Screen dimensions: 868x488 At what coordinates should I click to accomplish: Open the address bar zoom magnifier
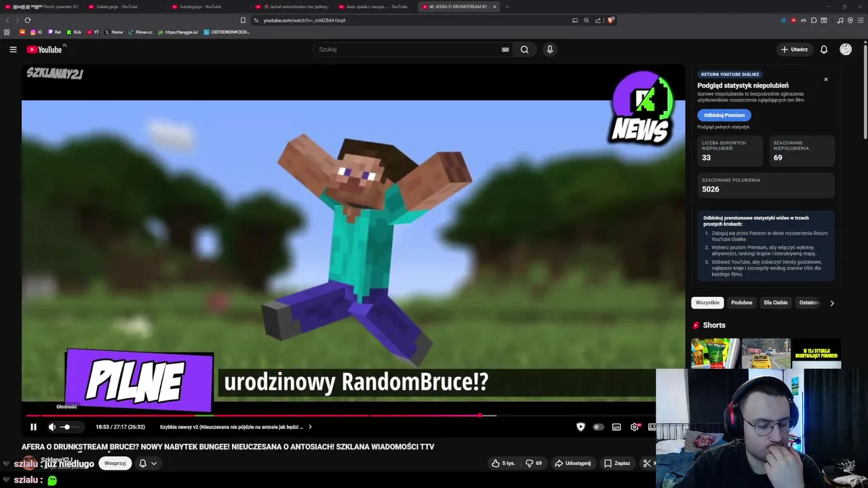[x=587, y=20]
